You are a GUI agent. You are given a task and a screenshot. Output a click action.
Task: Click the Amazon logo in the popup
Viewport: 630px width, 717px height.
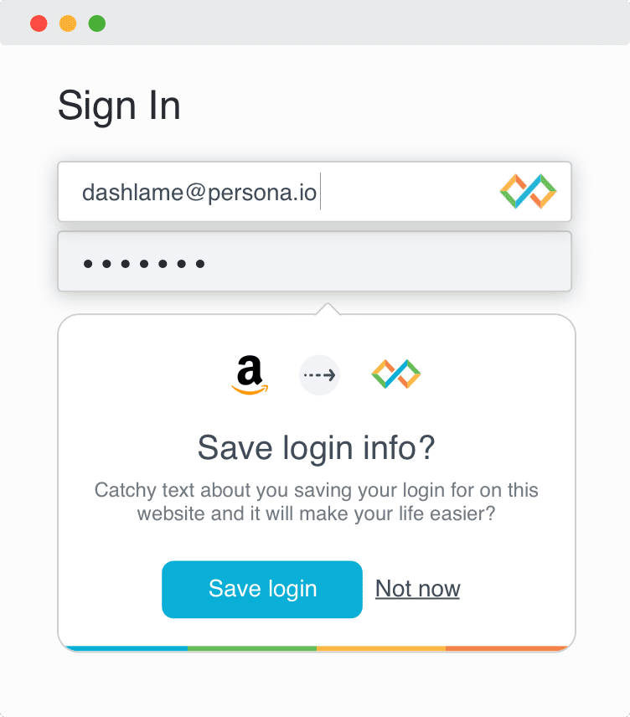249,375
